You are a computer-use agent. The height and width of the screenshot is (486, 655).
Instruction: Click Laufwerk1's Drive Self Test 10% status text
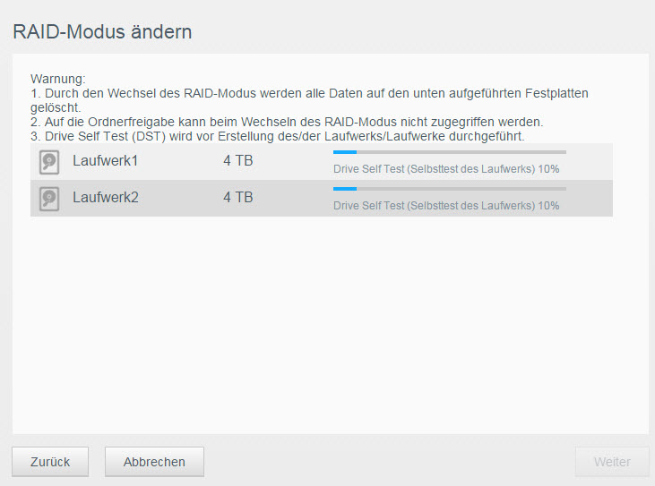coord(446,169)
